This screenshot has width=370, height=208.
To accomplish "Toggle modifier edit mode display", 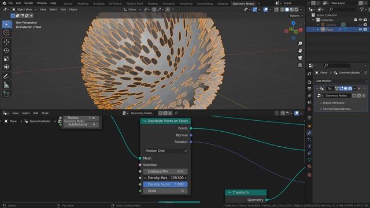I will (x=341, y=88).
